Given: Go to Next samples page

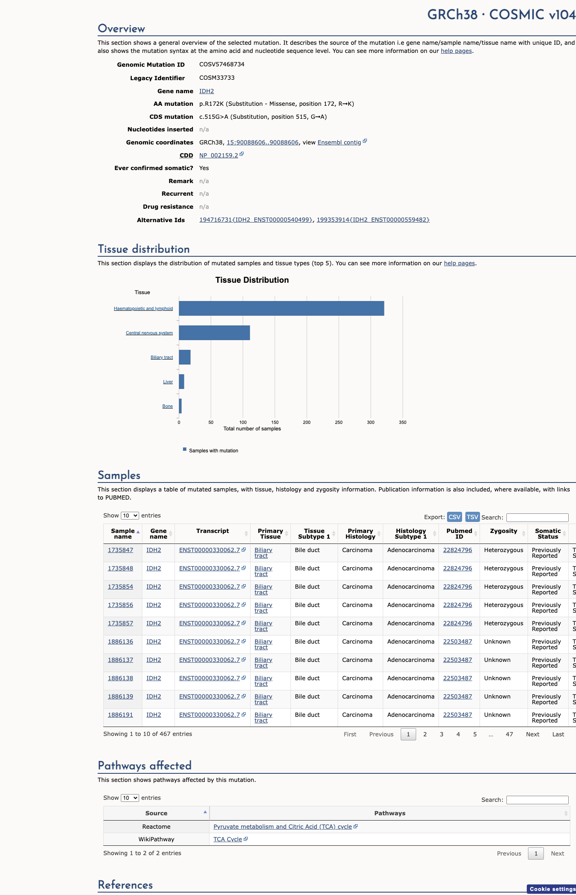Looking at the screenshot, I should (532, 734).
